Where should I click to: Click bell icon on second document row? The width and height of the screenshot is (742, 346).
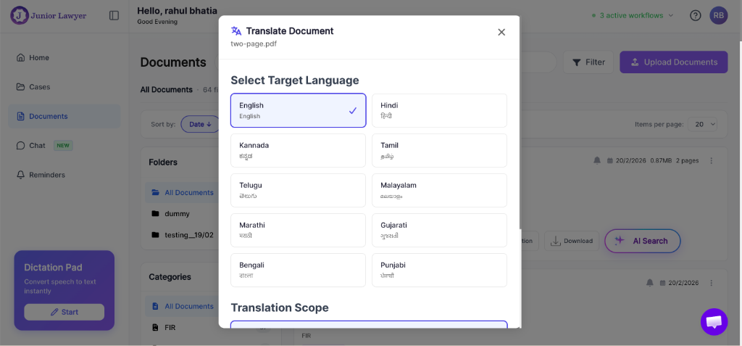tap(650, 282)
